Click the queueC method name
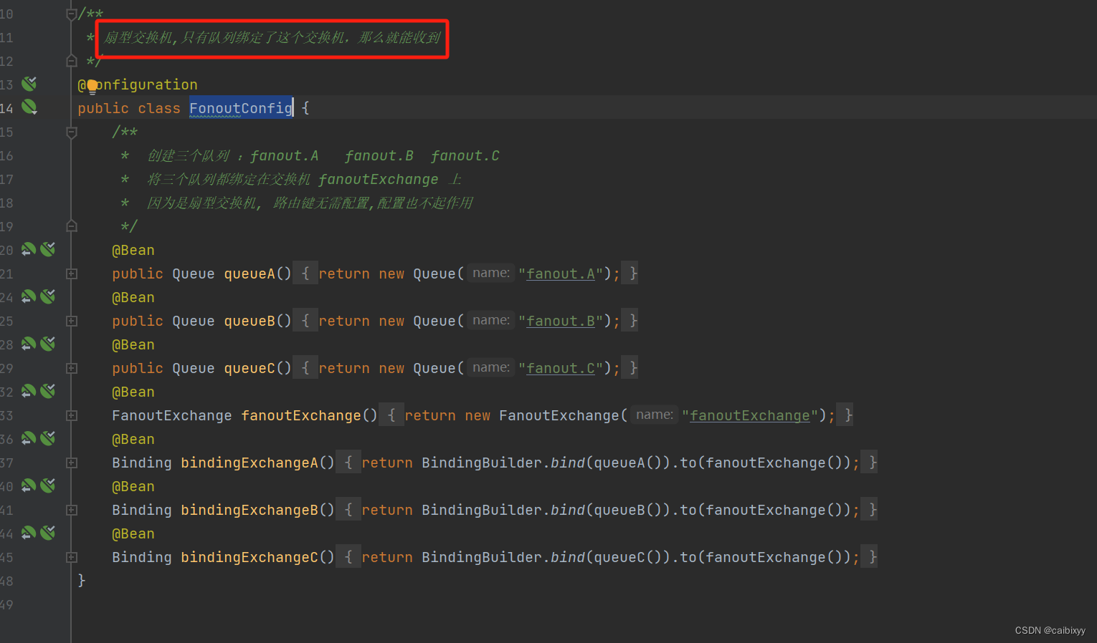1097x643 pixels. click(250, 368)
